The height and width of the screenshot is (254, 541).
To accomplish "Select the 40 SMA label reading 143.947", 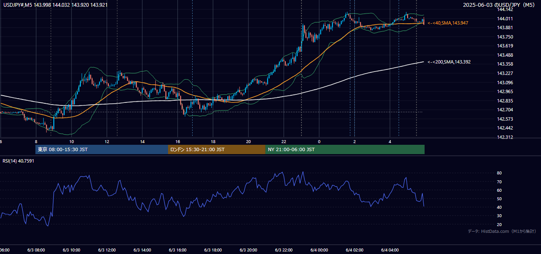I will (x=448, y=23).
